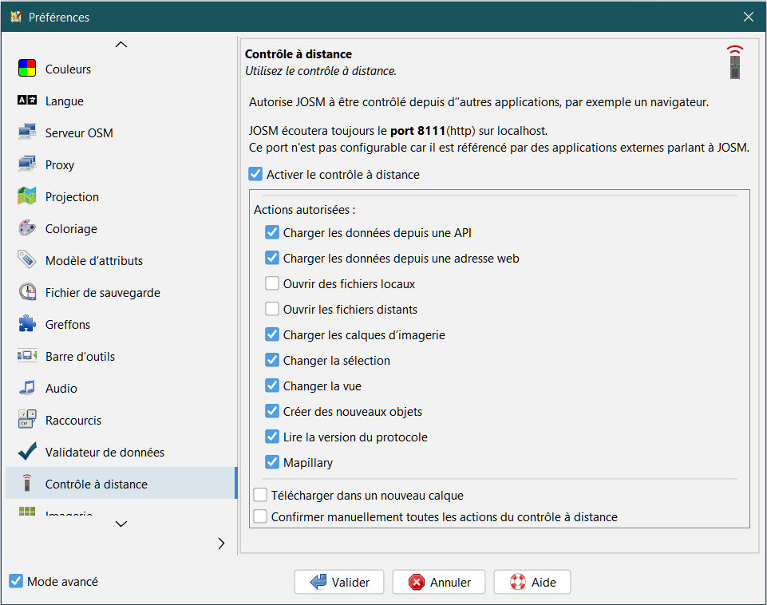Viewport: 767px width, 605px height.
Task: Expand sidebar using right arrow chevron
Action: [221, 544]
